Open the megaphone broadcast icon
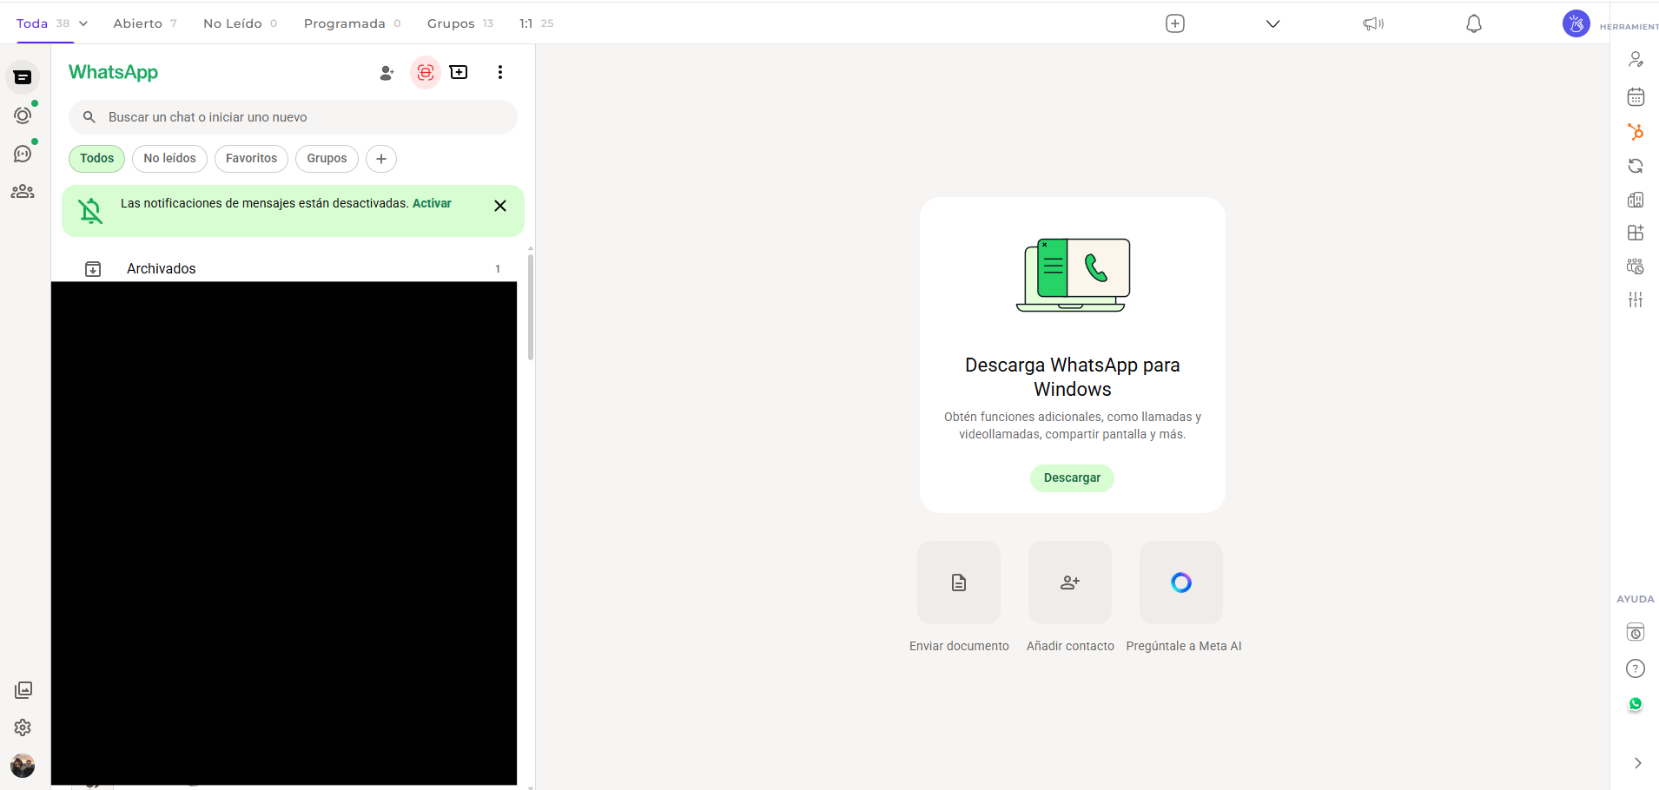This screenshot has width=1659, height=790. [x=1372, y=24]
